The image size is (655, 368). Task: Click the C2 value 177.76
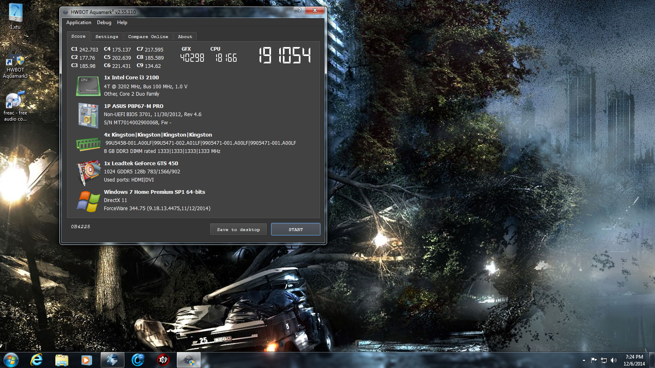click(87, 58)
